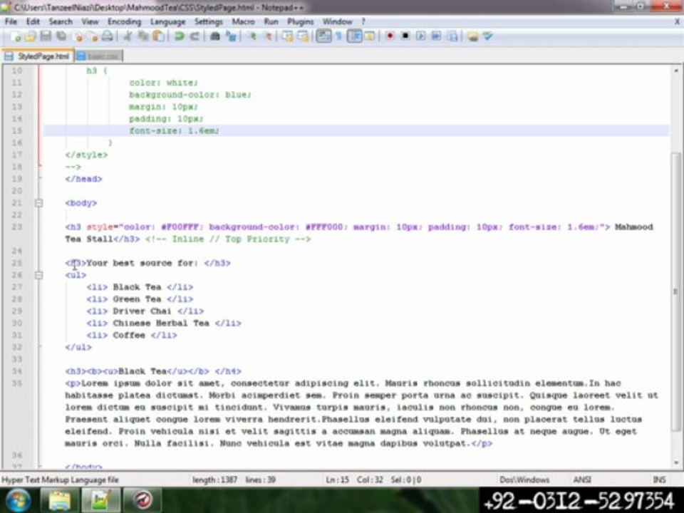Close document via X at menu bar end
The height and width of the screenshot is (513, 684).
pyautogui.click(x=678, y=21)
